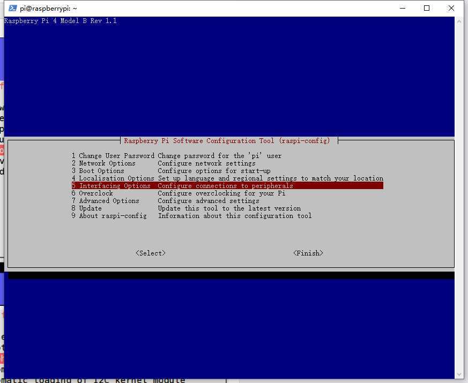Click the scrollbar up arrow
The width and height of the screenshot is (468, 383).
(x=459, y=21)
